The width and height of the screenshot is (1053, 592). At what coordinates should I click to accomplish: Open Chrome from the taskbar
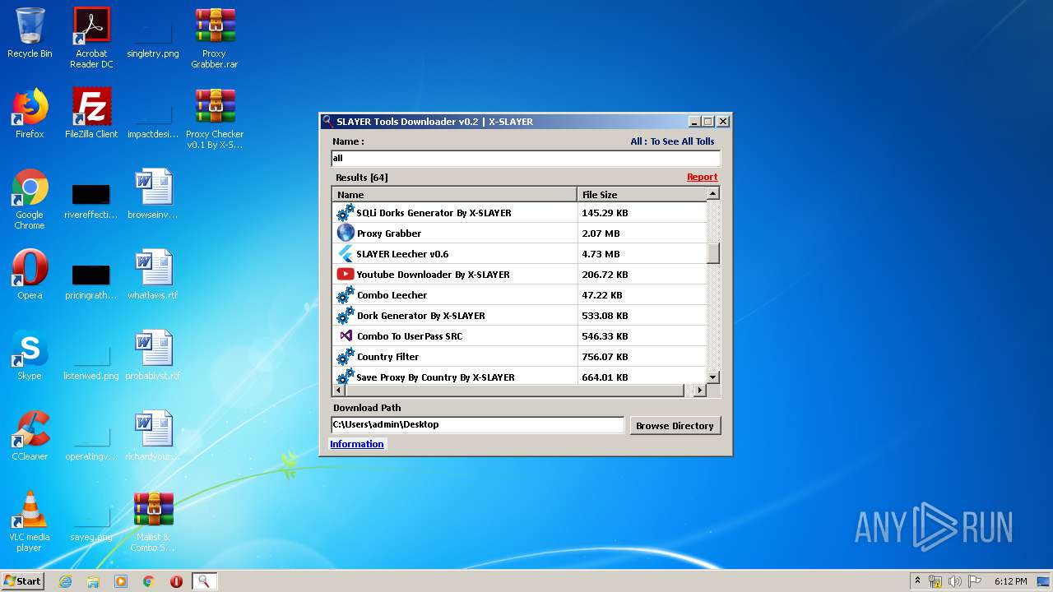click(x=149, y=581)
